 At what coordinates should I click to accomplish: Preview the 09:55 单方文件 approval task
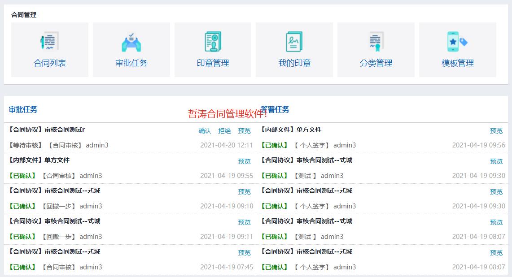pos(244,161)
